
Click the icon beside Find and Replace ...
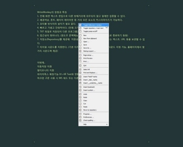[80, 73]
